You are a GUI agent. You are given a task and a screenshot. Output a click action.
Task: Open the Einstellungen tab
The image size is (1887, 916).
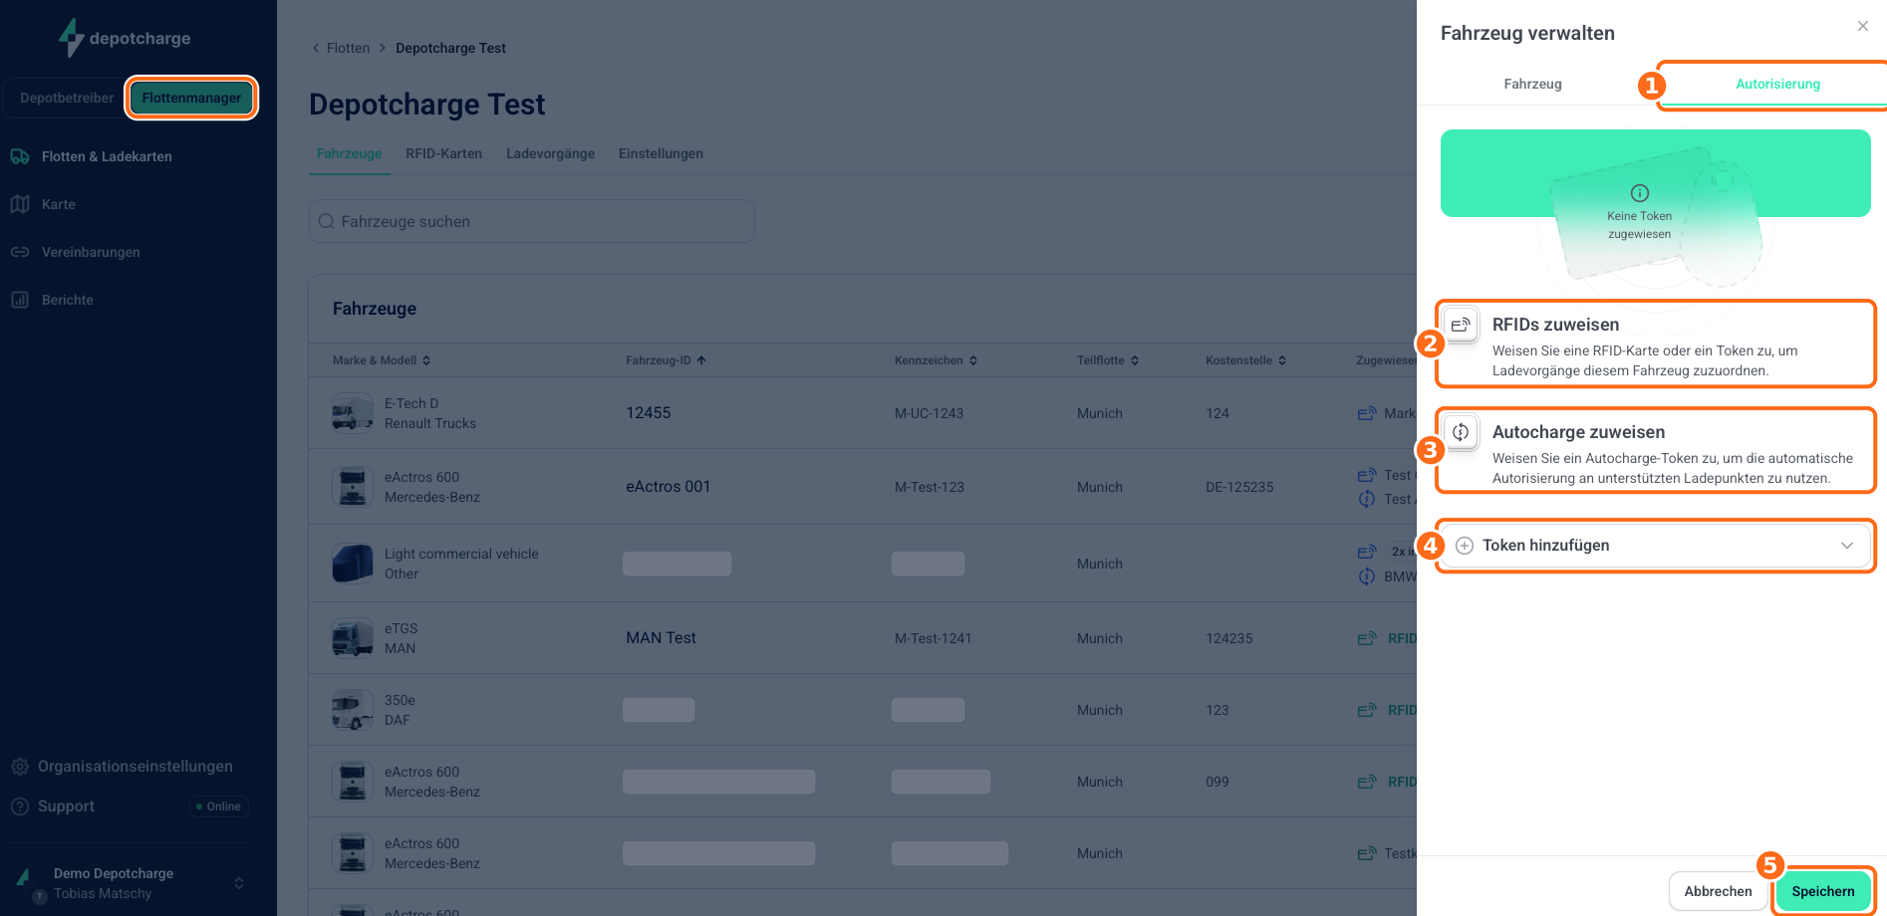click(661, 153)
